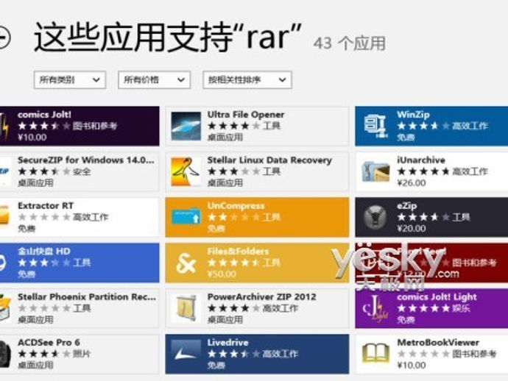
Task: Click the ¥10.00 price on MetroBookViewer
Action: point(412,366)
